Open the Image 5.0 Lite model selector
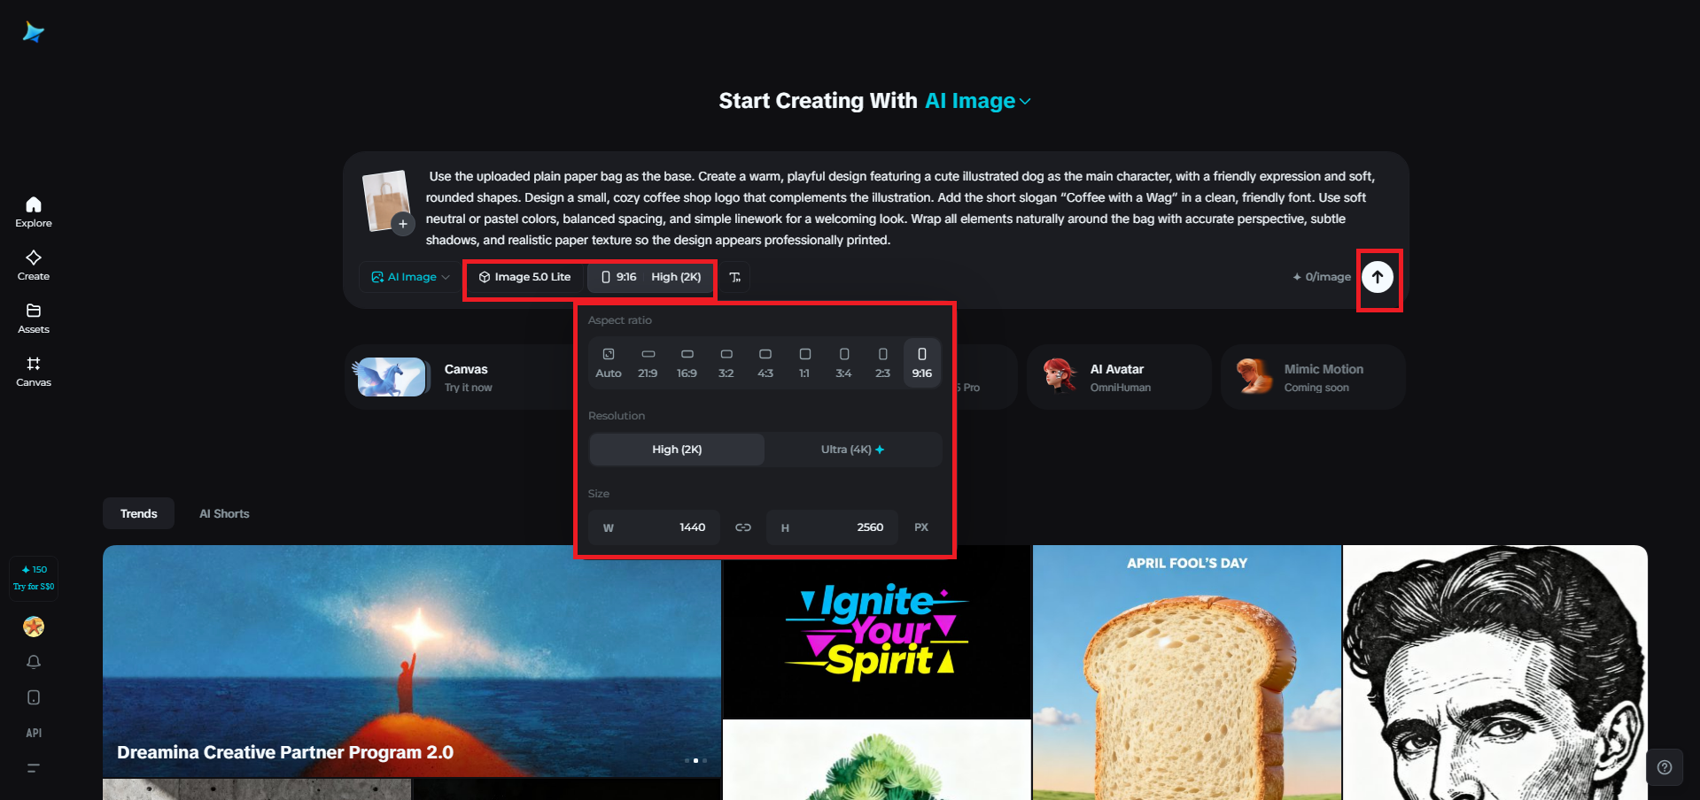Screen dimensions: 1700x800 [524, 277]
